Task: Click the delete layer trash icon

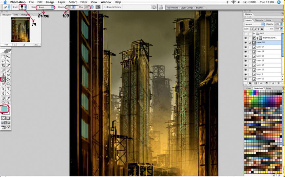Action: coord(278,83)
